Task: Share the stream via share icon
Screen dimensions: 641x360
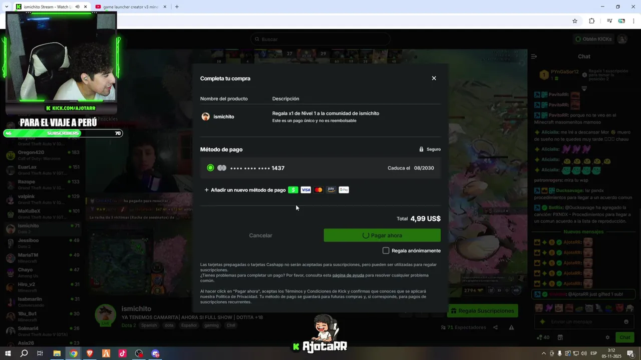Action: [x=495, y=327]
